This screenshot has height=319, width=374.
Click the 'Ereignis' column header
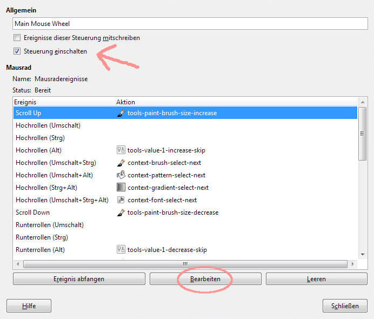coord(64,102)
